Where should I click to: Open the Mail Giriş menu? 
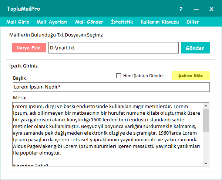tap(18, 22)
